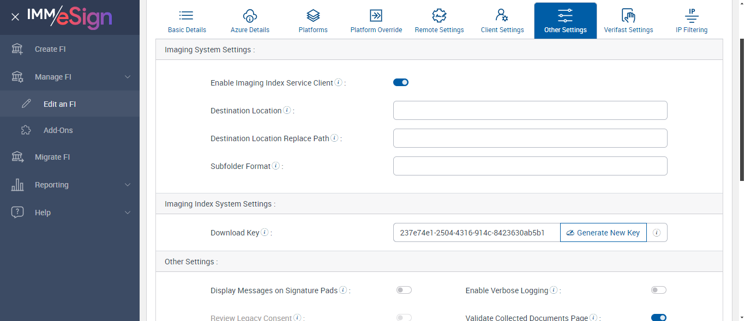
Task: Click info icon right of Generate New Key
Action: coord(657,233)
